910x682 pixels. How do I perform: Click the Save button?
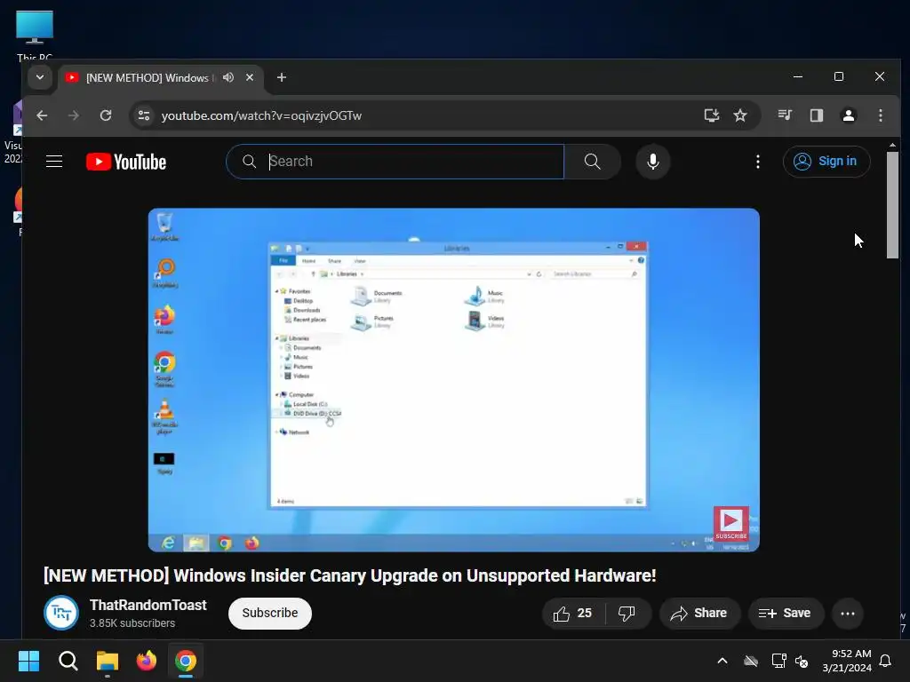(x=786, y=613)
